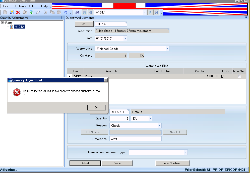Screen dimensions: 250x173
Task: Click the Lot Number... button
Action: click(x=94, y=132)
